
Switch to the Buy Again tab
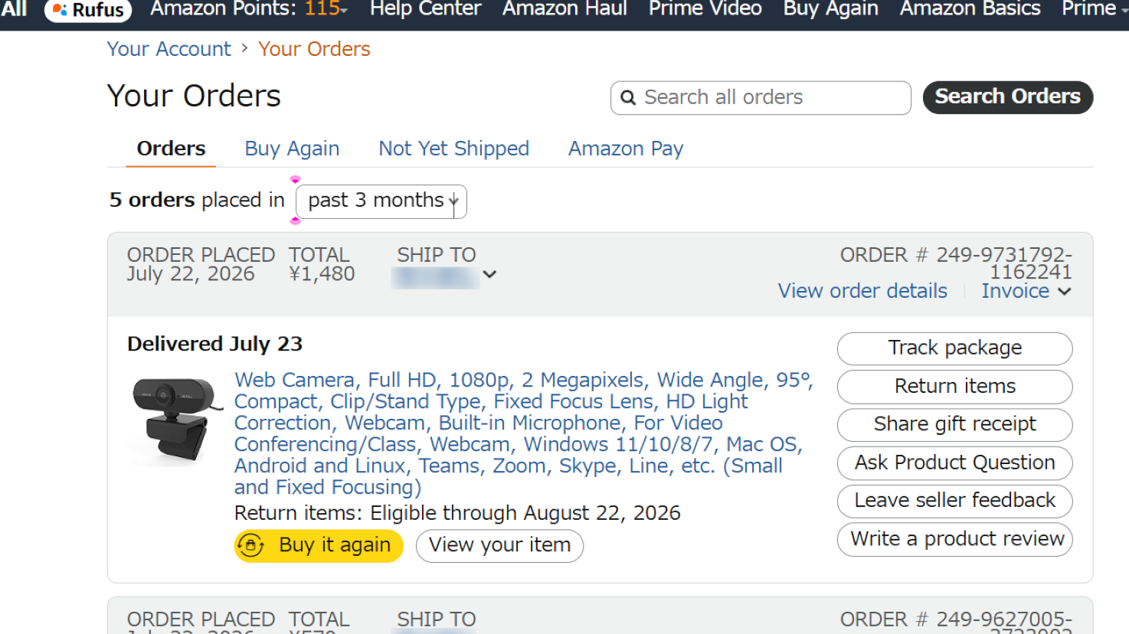coord(292,149)
